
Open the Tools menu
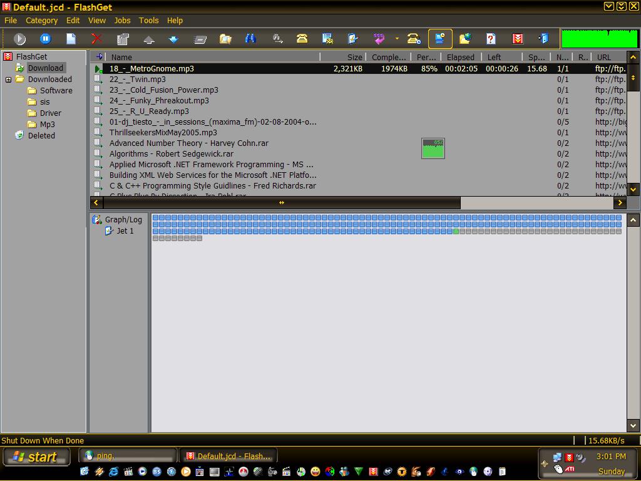click(148, 20)
